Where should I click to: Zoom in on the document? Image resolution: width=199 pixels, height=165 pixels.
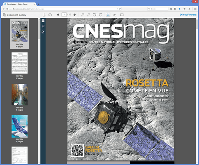coord(88,15)
